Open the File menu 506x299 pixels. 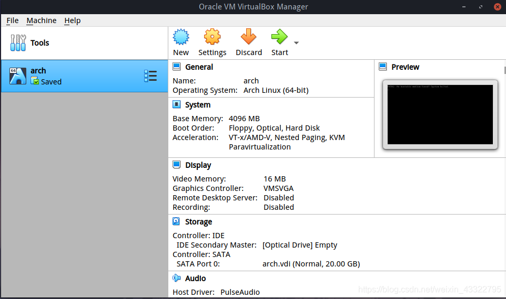point(13,20)
